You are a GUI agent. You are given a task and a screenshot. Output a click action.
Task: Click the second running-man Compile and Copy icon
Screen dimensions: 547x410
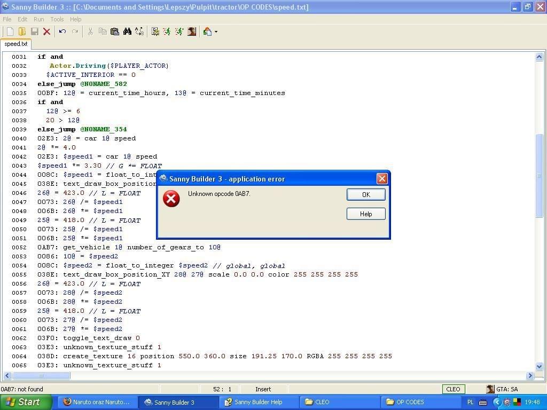point(179,31)
